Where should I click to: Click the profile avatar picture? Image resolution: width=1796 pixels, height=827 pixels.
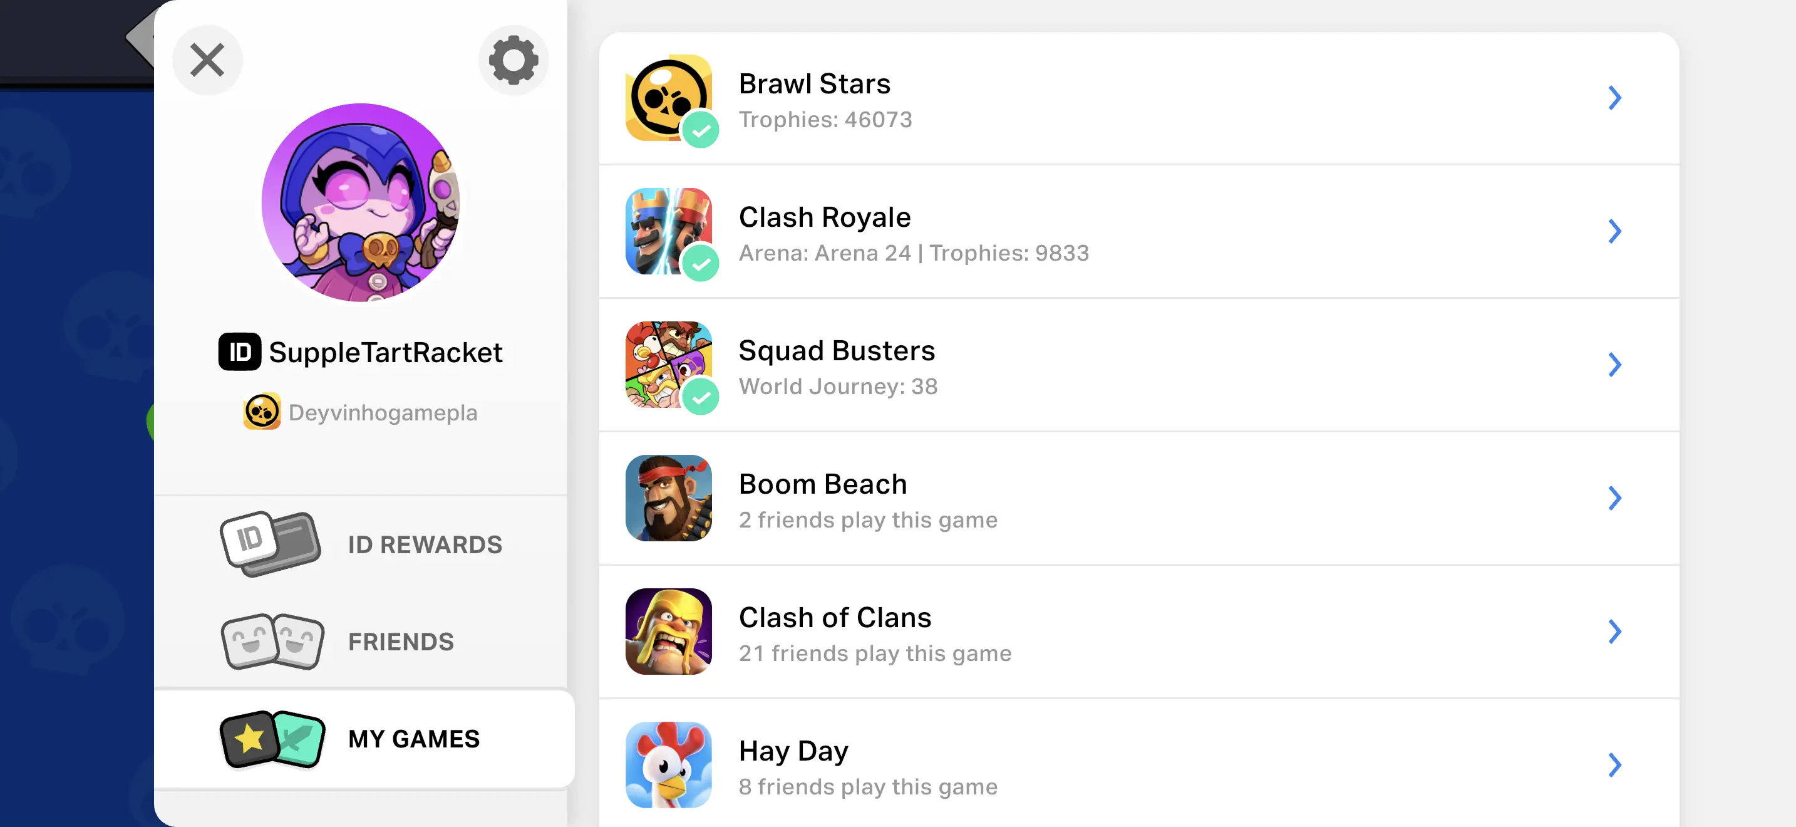tap(361, 203)
